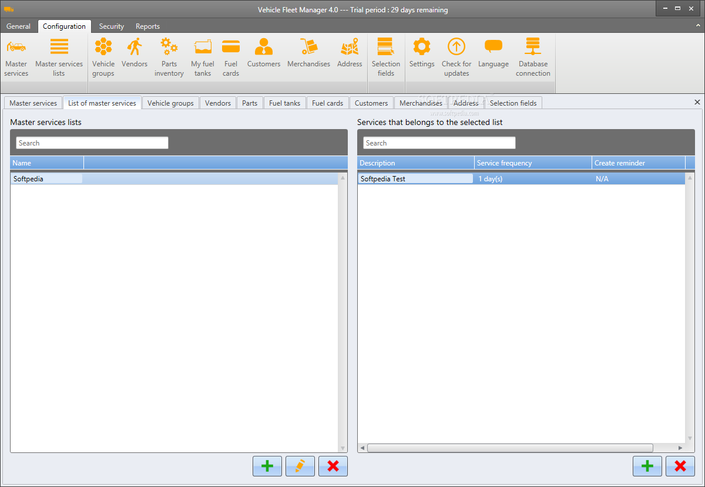
Task: Open My fuel tanks ribbon icon
Action: click(x=203, y=58)
